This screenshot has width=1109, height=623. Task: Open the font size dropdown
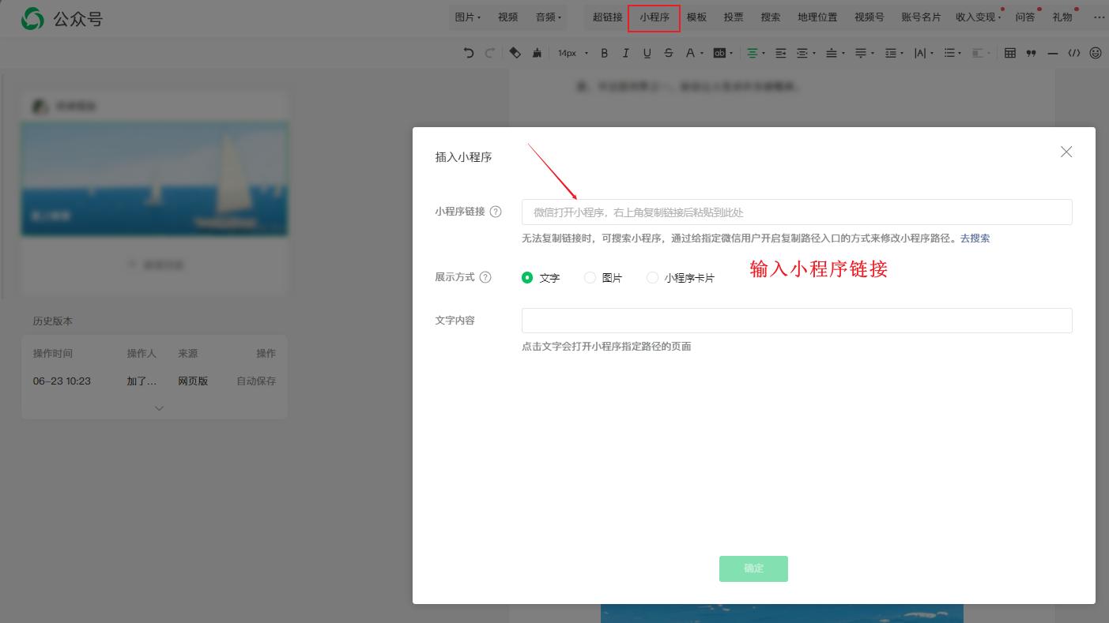point(571,53)
